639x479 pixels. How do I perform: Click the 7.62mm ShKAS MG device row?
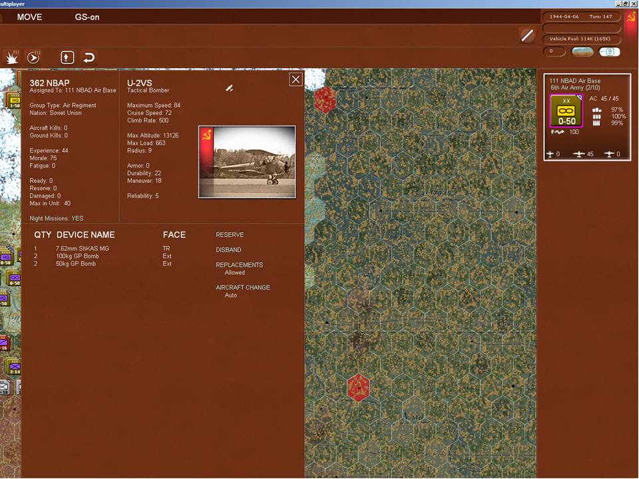[103, 248]
